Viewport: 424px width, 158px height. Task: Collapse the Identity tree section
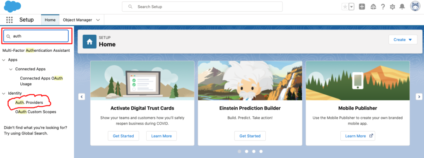[x=4, y=93]
